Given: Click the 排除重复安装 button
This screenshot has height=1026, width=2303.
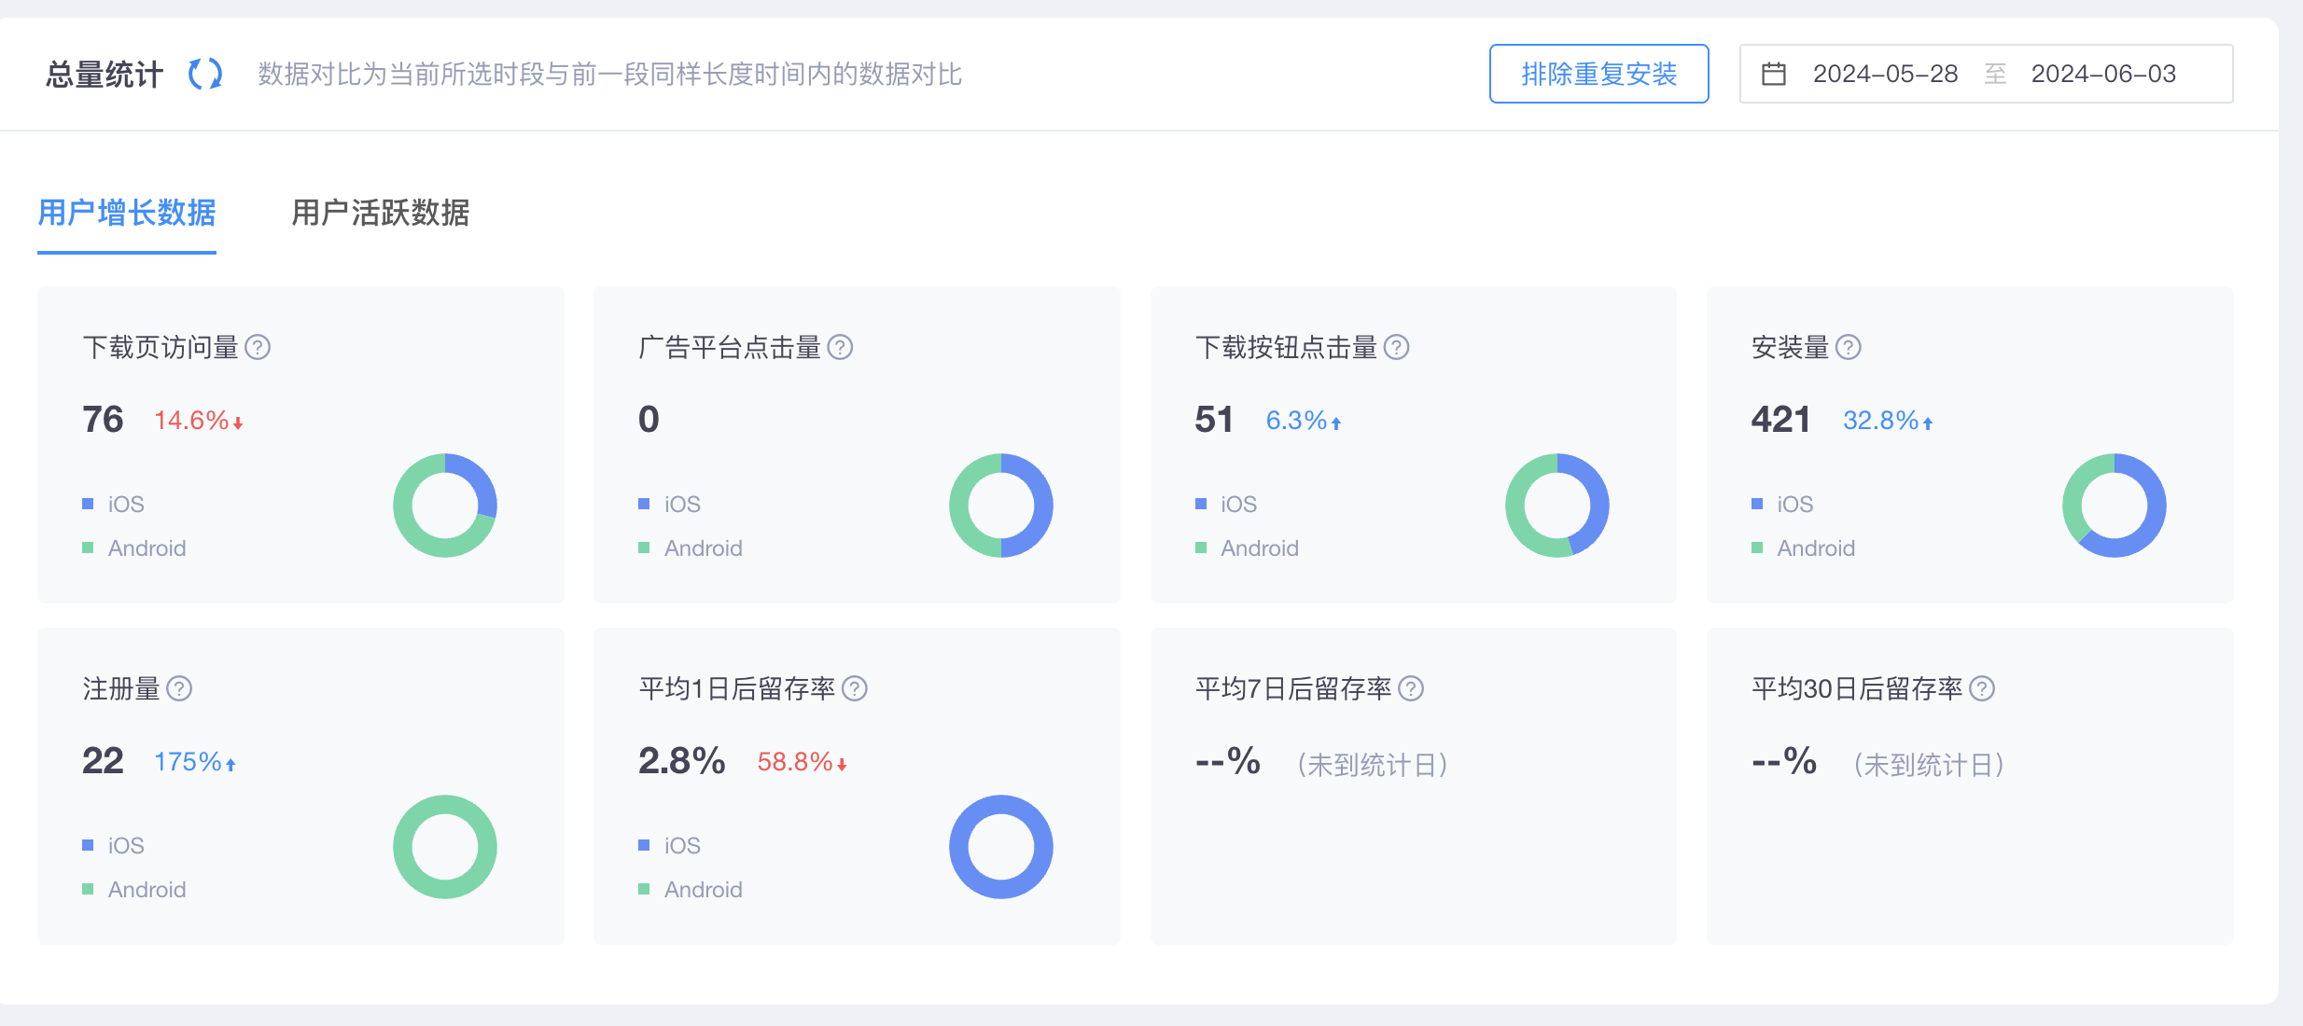Looking at the screenshot, I should [1598, 74].
